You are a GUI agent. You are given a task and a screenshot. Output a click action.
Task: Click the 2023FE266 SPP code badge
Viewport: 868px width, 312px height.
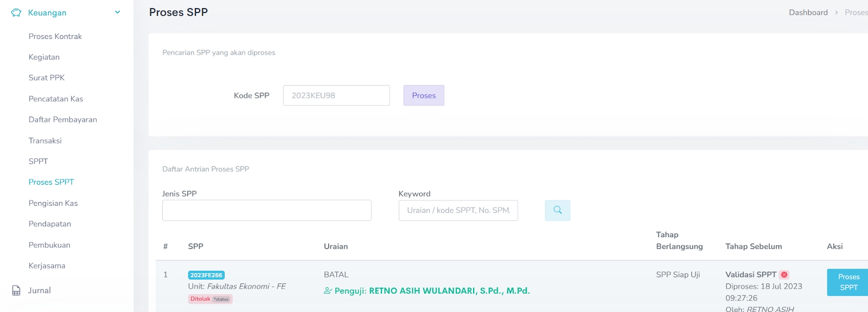pyautogui.click(x=206, y=275)
